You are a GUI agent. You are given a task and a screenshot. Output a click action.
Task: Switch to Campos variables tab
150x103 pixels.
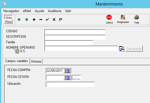pyautogui.click(x=17, y=61)
